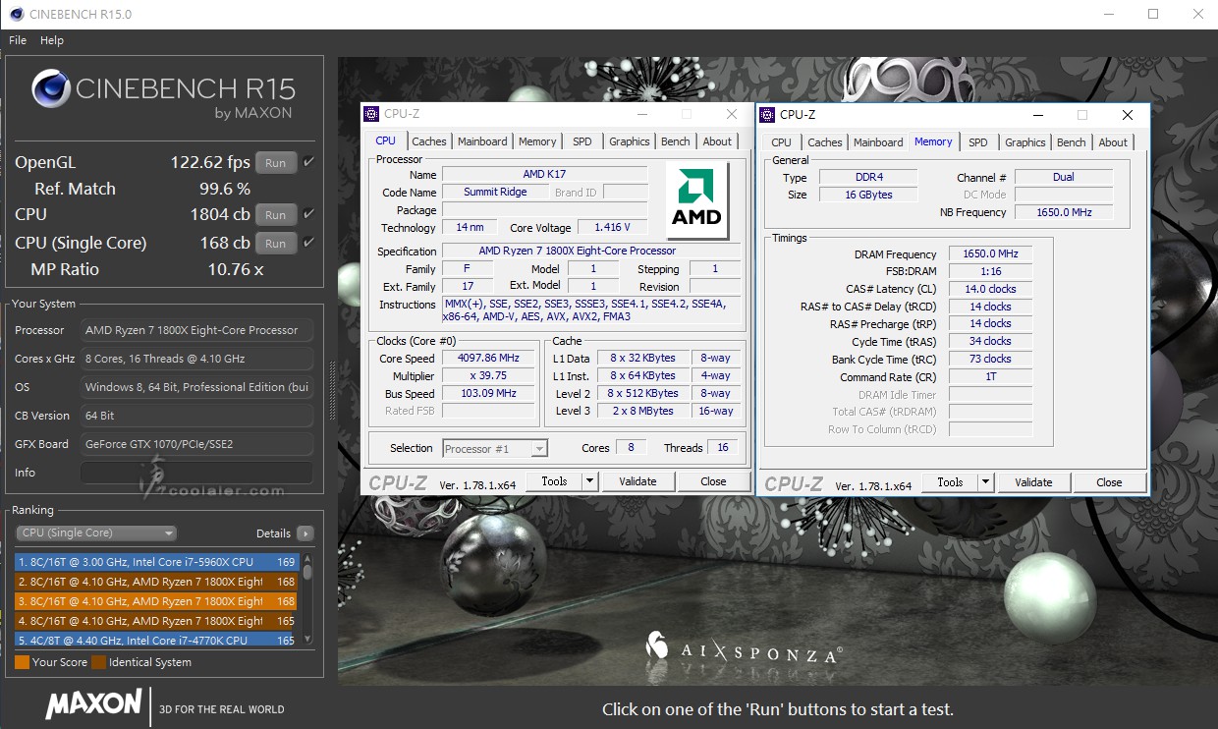Toggle the checkmark beside CPU (Single Core) test

click(308, 242)
